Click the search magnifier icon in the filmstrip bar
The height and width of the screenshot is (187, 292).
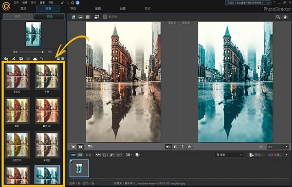tap(218, 155)
